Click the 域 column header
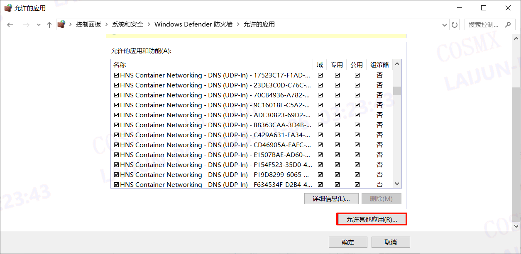The height and width of the screenshot is (254, 521). pyautogui.click(x=320, y=65)
